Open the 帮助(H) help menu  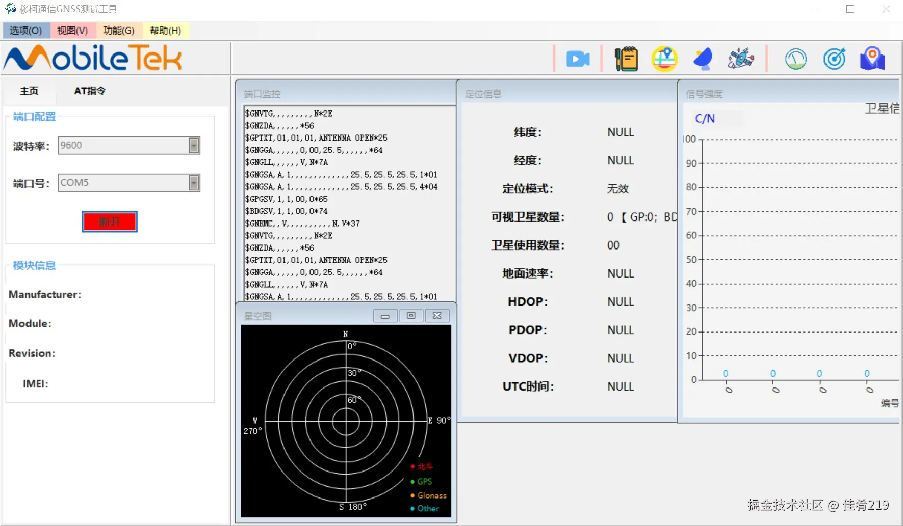[165, 31]
